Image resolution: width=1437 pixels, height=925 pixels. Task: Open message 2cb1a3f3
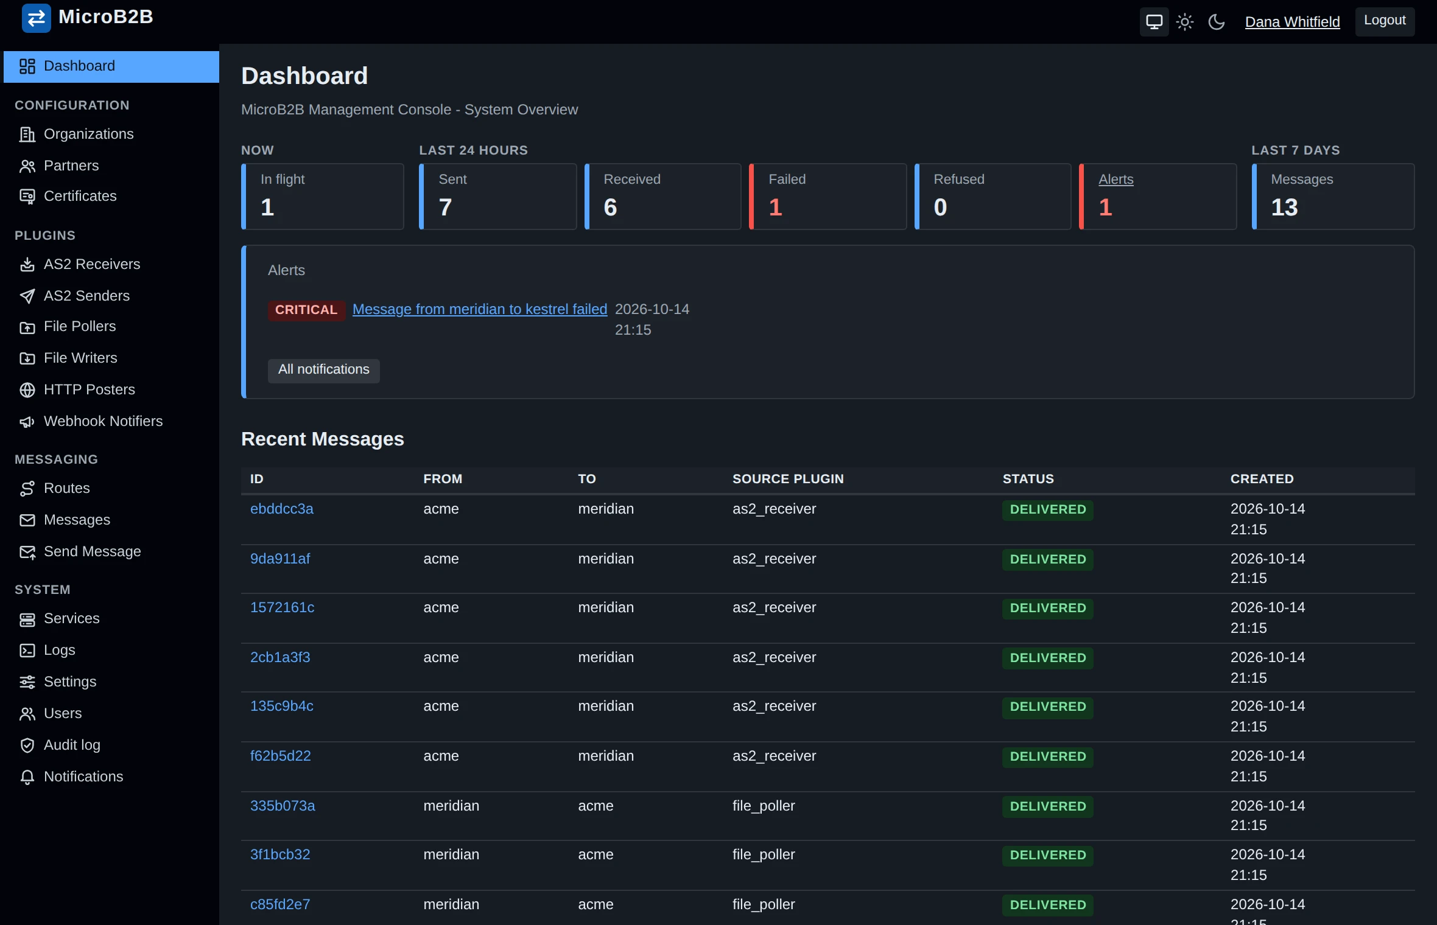280,657
